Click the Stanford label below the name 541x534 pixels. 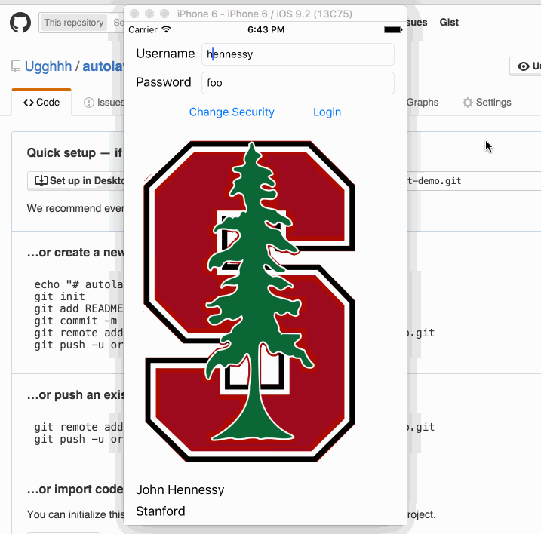[161, 511]
